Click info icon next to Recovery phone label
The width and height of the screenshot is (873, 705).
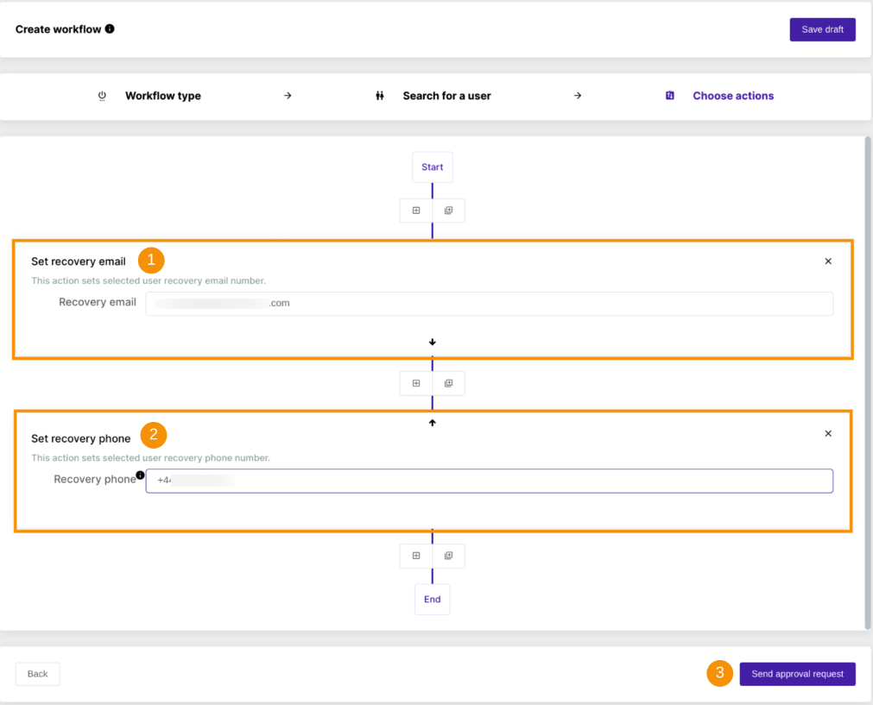(141, 475)
